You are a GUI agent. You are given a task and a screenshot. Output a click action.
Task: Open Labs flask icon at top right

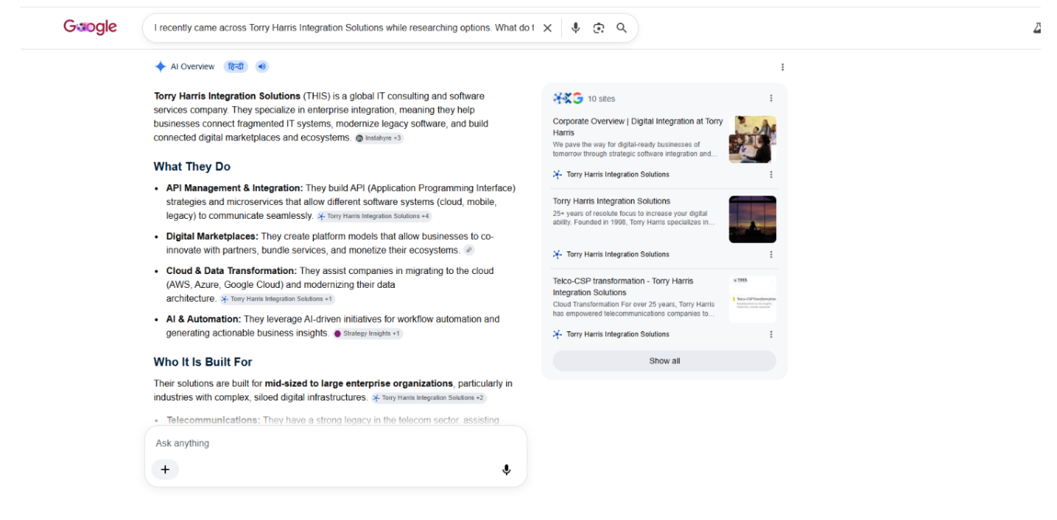coord(1037,28)
